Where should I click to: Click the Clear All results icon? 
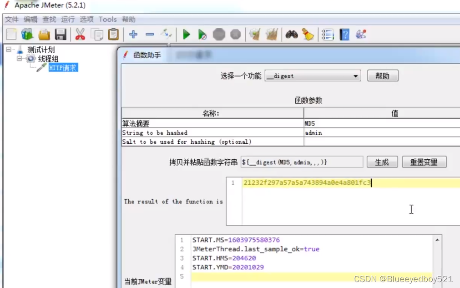272,34
